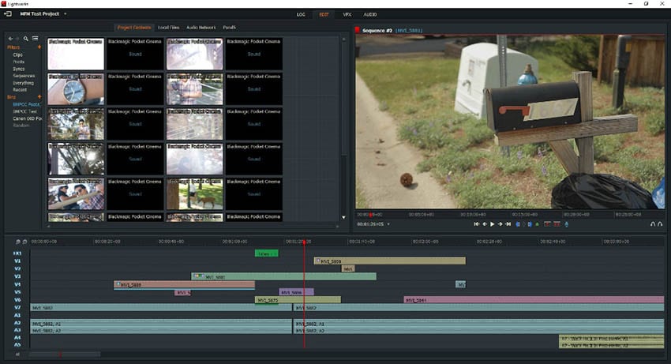Select the Recent filter
671x364 pixels.
click(x=20, y=90)
